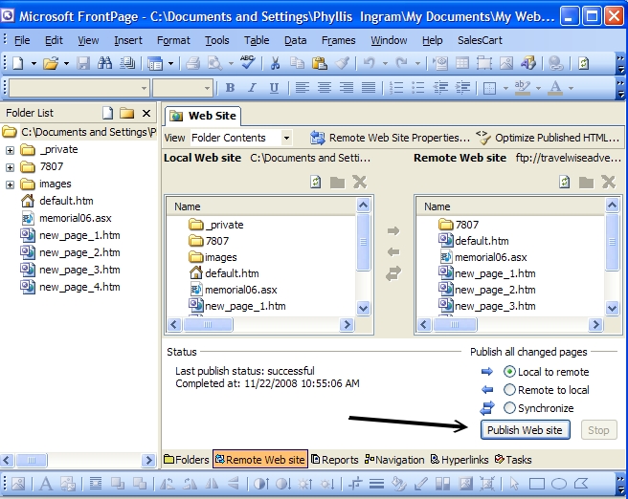Image resolution: width=628 pixels, height=499 pixels.
Task: Click the Format Painter brush icon
Action: pos(342,63)
